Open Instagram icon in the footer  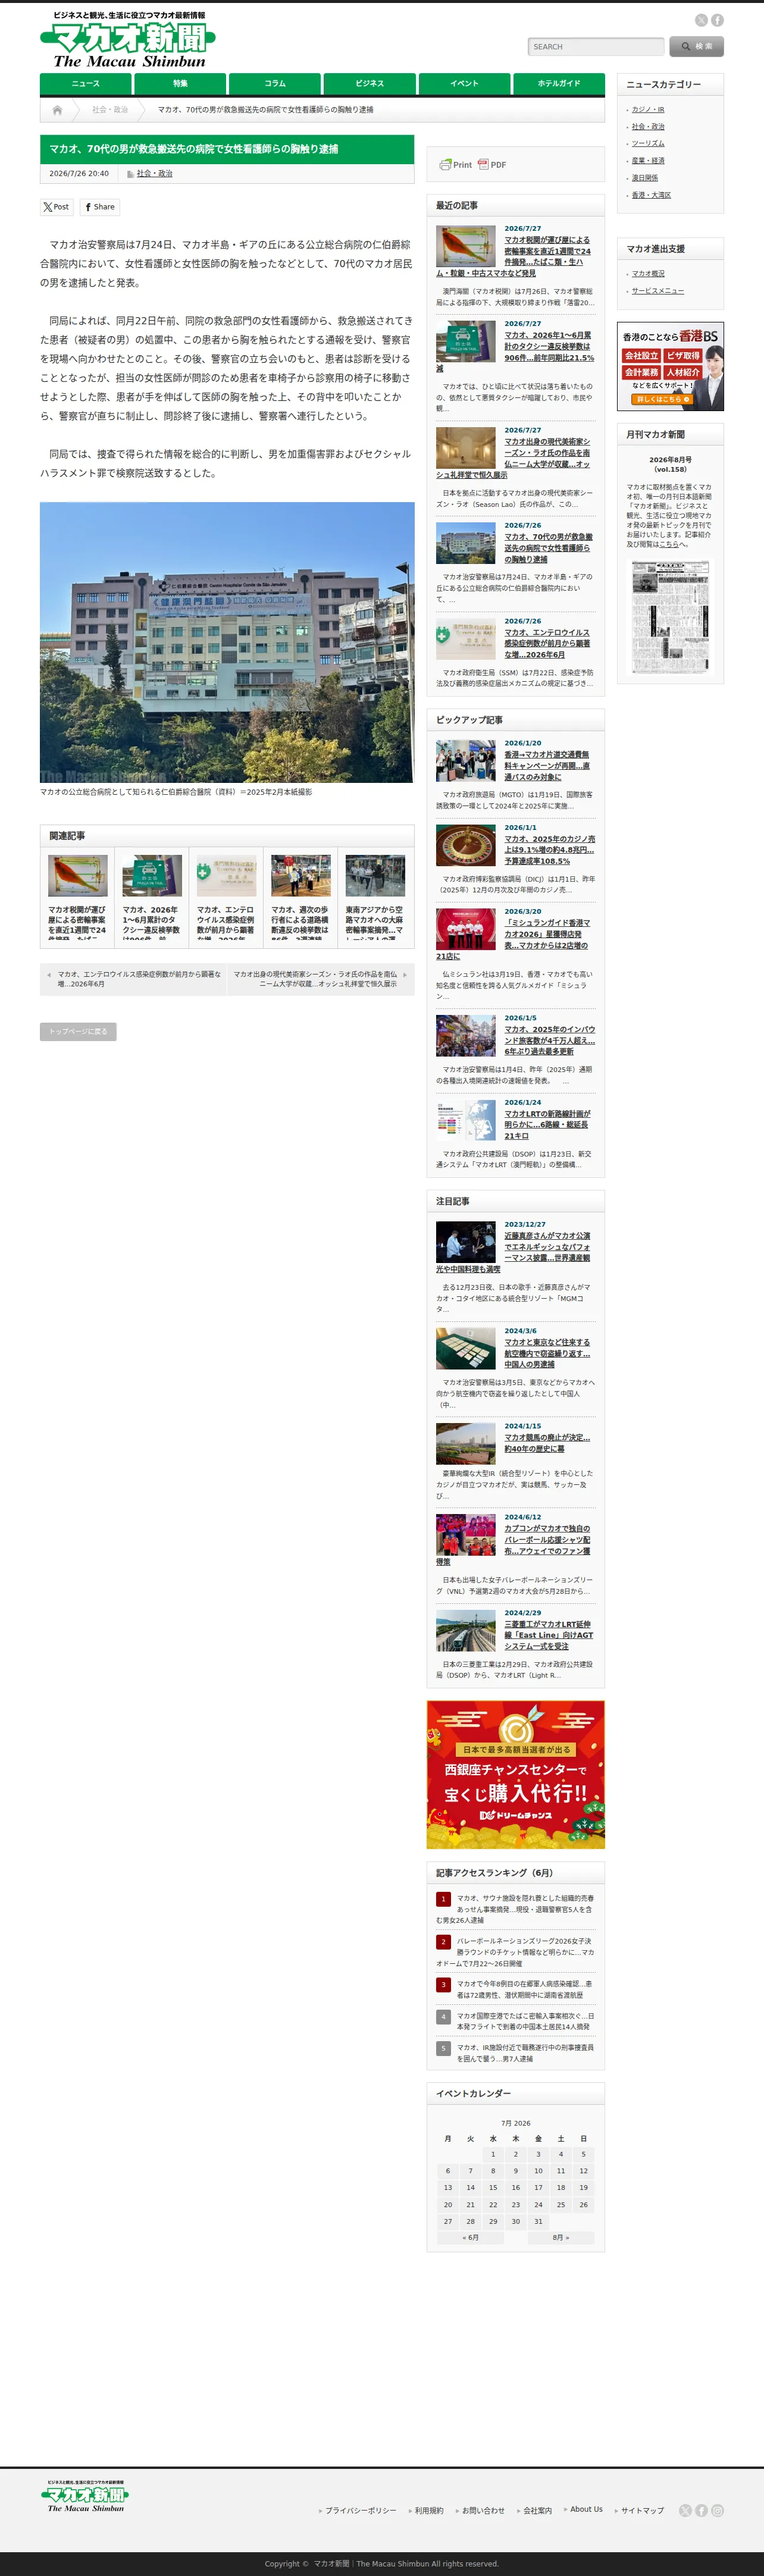click(x=717, y=2510)
